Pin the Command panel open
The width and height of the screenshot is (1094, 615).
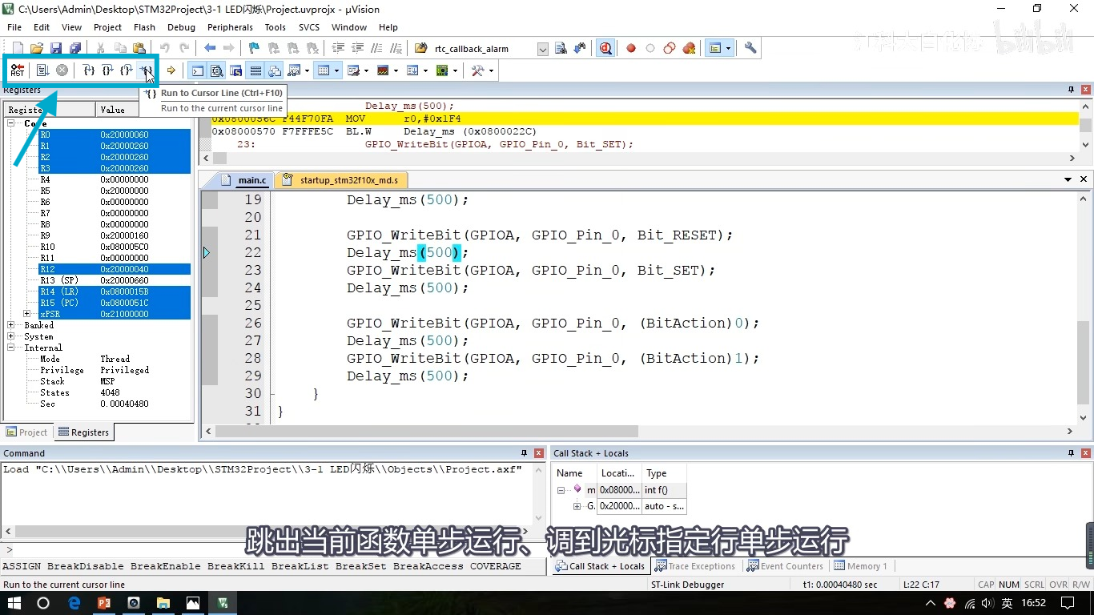(525, 452)
